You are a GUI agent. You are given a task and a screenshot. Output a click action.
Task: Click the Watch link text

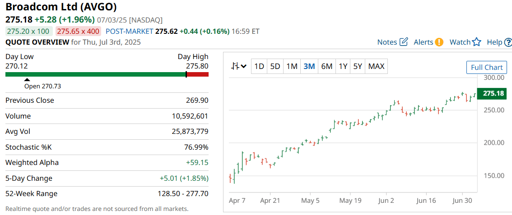coord(460,42)
